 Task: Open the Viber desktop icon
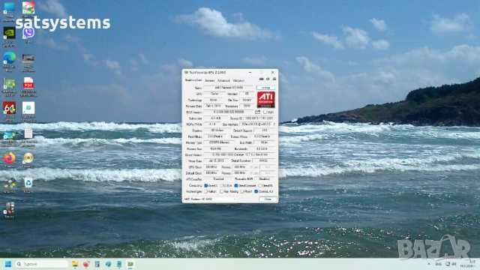[28, 33]
